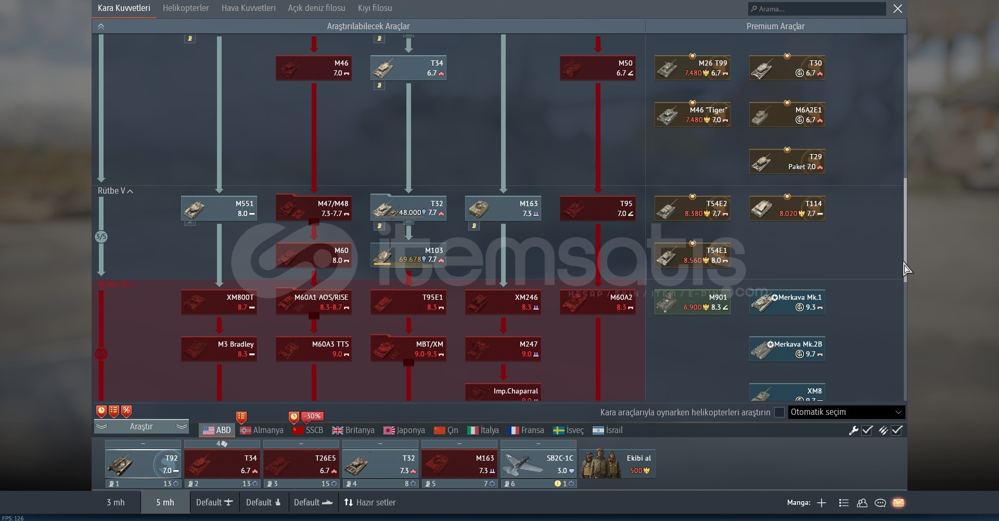Open the Otomatik seçim dropdown
The image size is (999, 521).
point(847,412)
